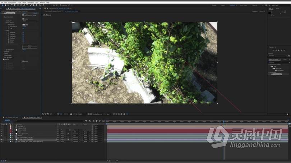Image resolution: width=291 pixels, height=163 pixels.
Task: Click Reset for the Lumetri Color effect
Action: click(x=24, y=13)
